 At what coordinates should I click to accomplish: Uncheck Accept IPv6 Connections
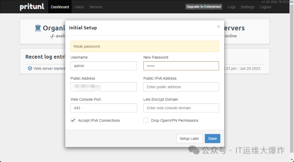point(73,120)
